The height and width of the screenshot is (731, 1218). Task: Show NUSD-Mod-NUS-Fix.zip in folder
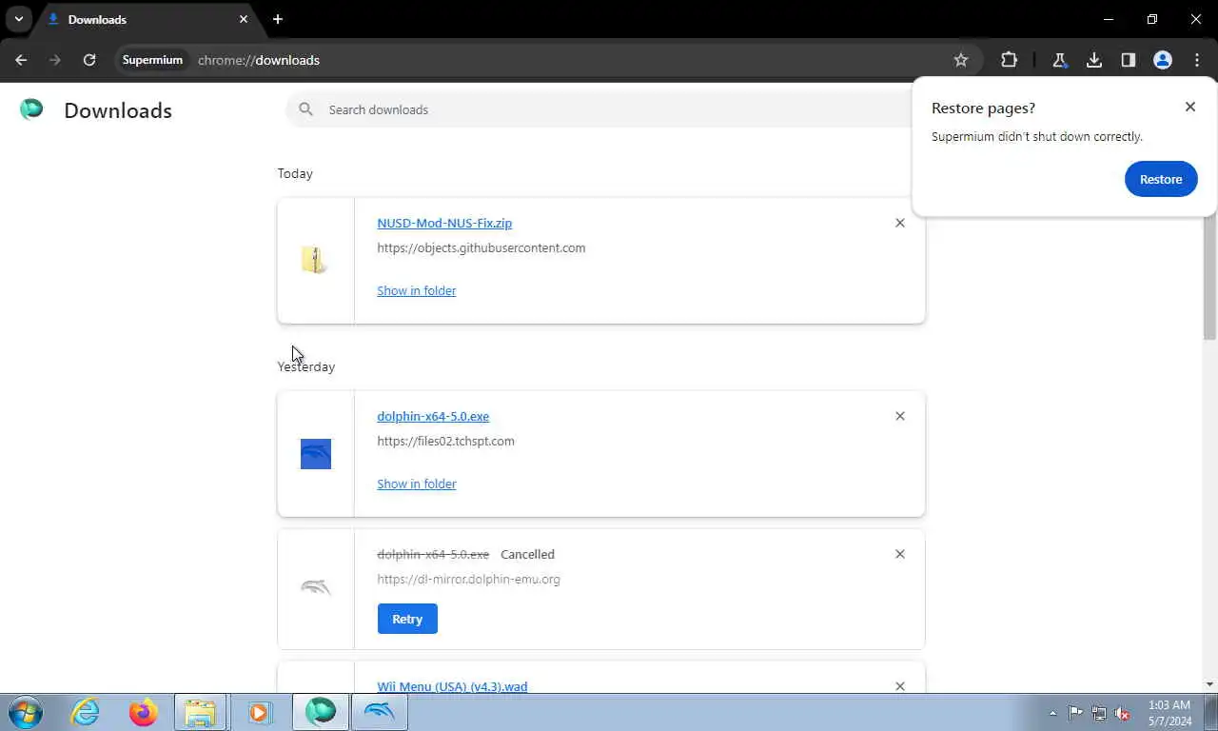point(416,290)
